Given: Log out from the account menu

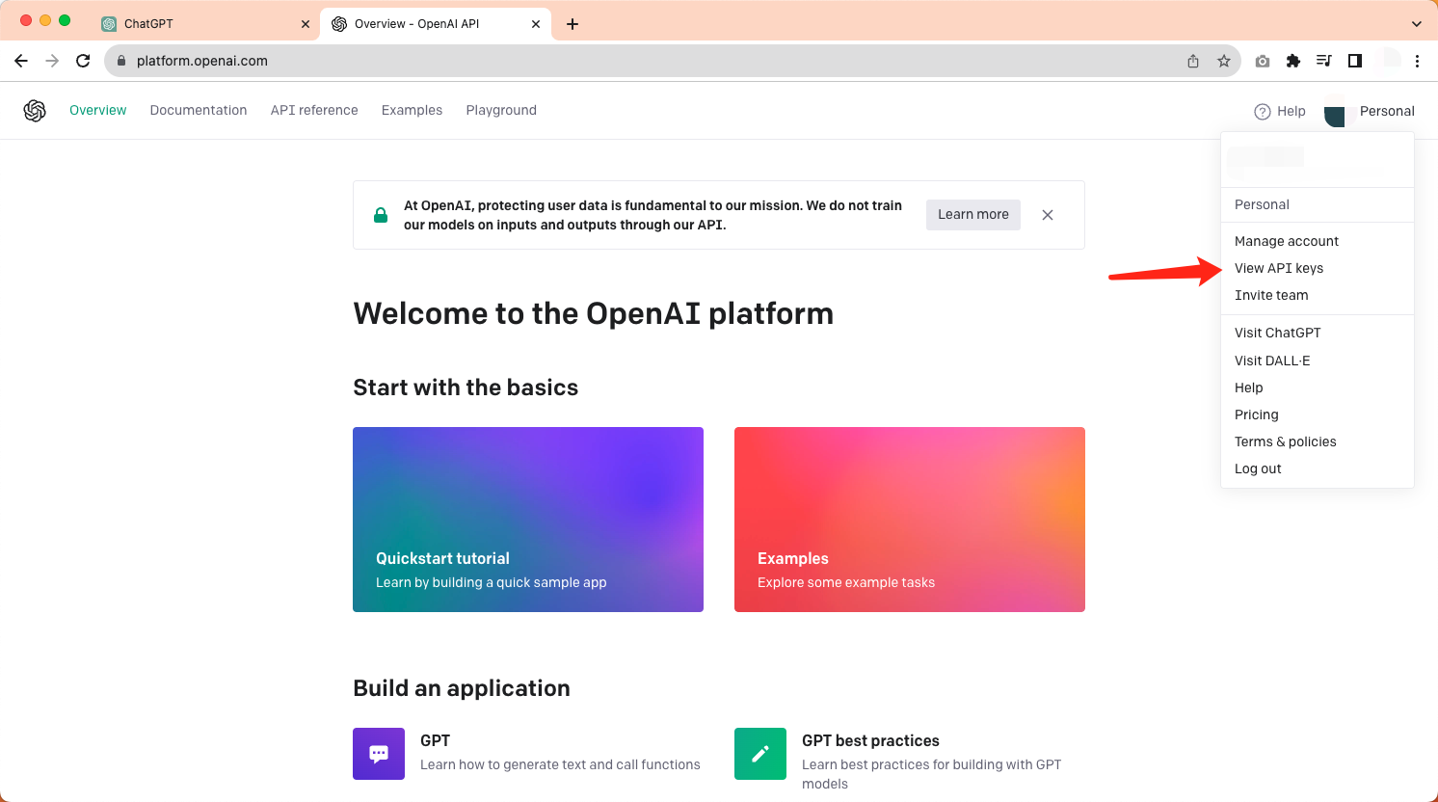Looking at the screenshot, I should coord(1318,469).
